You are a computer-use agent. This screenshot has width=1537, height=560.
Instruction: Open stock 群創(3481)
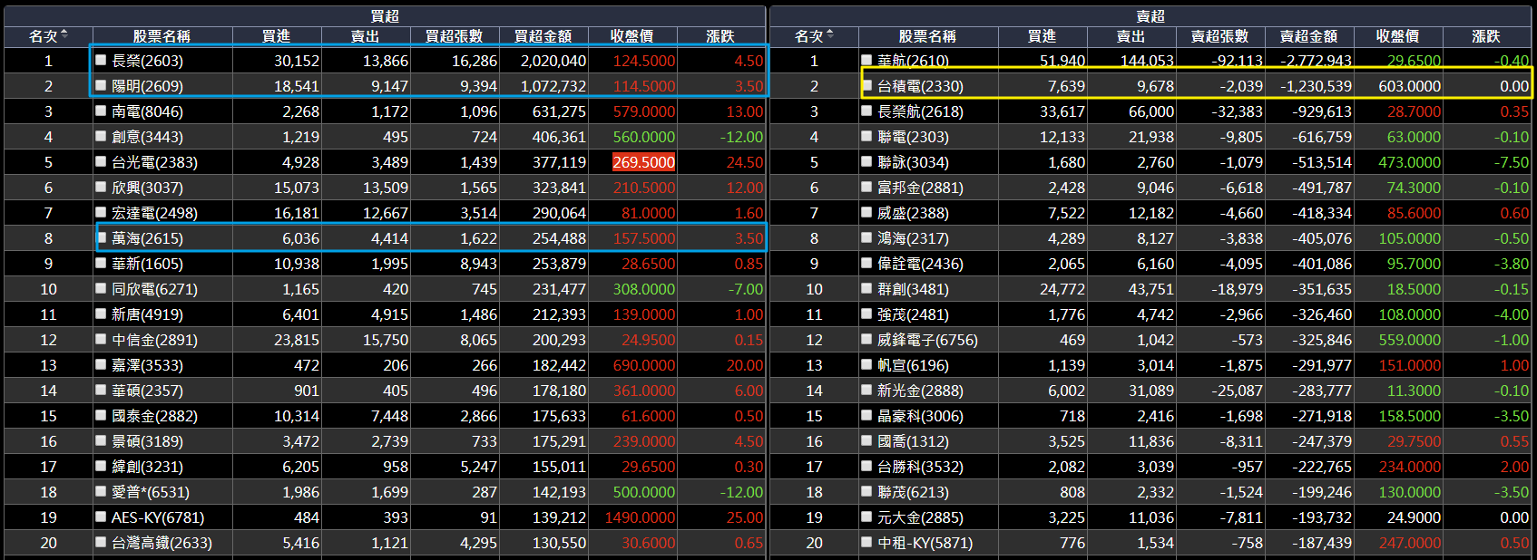point(913,289)
